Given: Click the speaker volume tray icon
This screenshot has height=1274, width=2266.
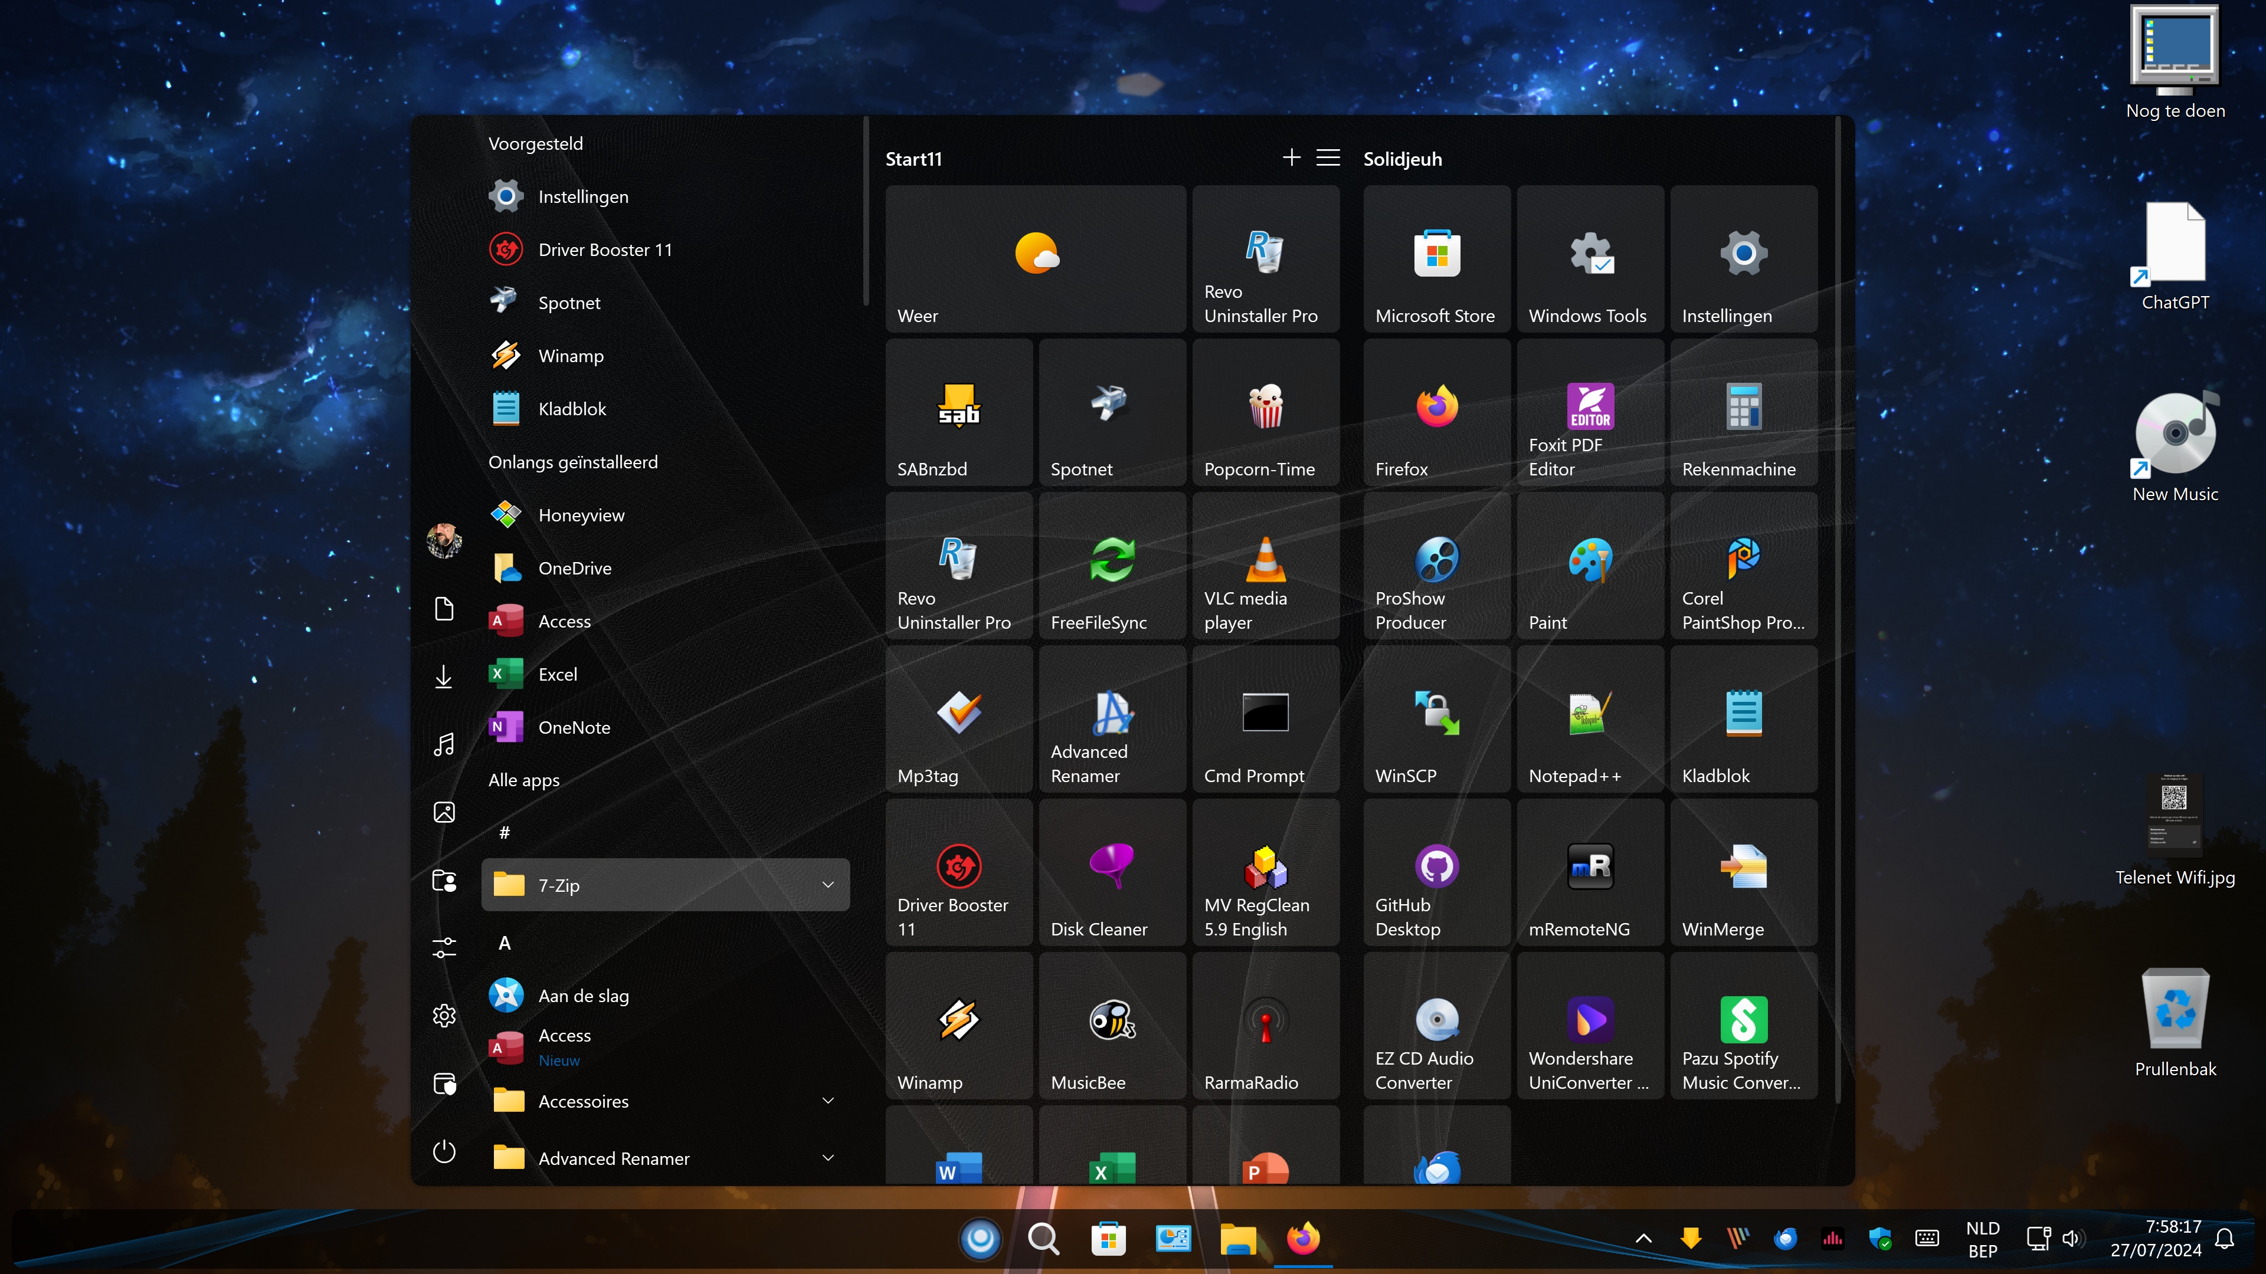Looking at the screenshot, I should pos(2071,1238).
